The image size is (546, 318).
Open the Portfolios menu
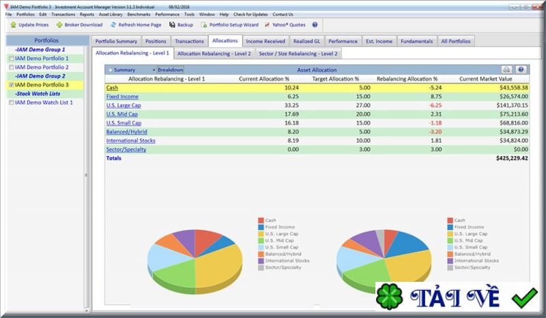tap(25, 14)
